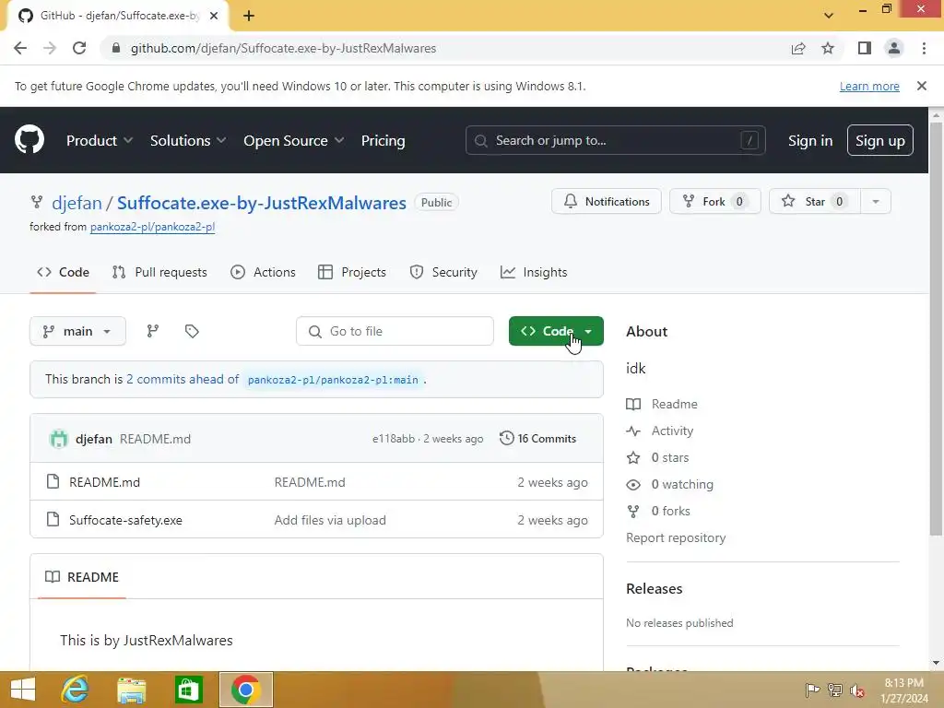Switch to the Code tab
Screen dimensions: 944x708
64,272
